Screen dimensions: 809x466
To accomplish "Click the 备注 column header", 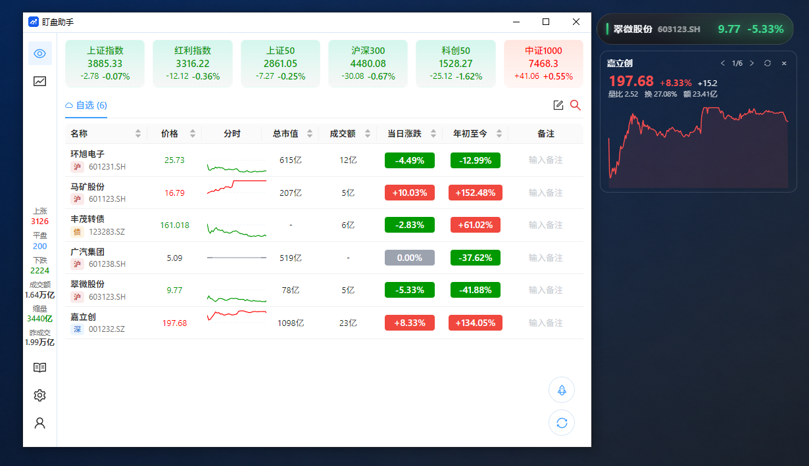I will point(546,133).
